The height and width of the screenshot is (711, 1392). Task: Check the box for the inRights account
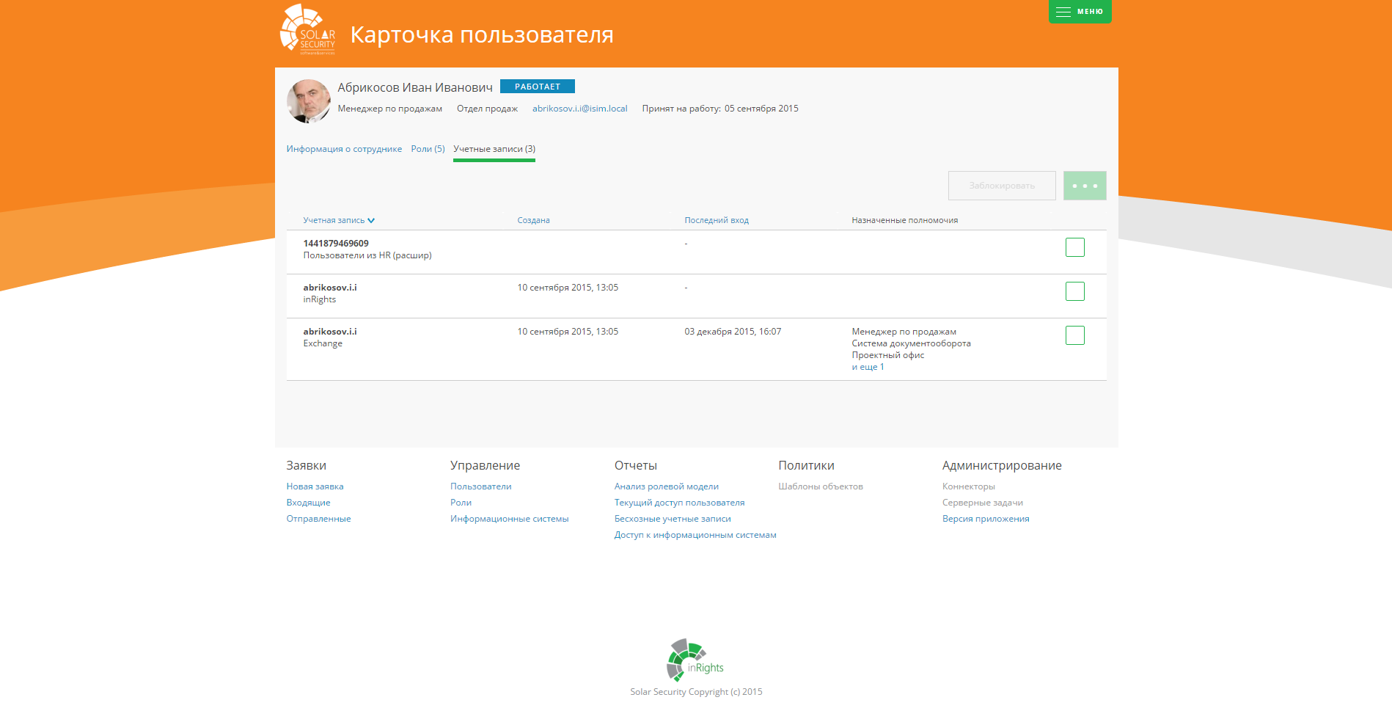pos(1075,291)
